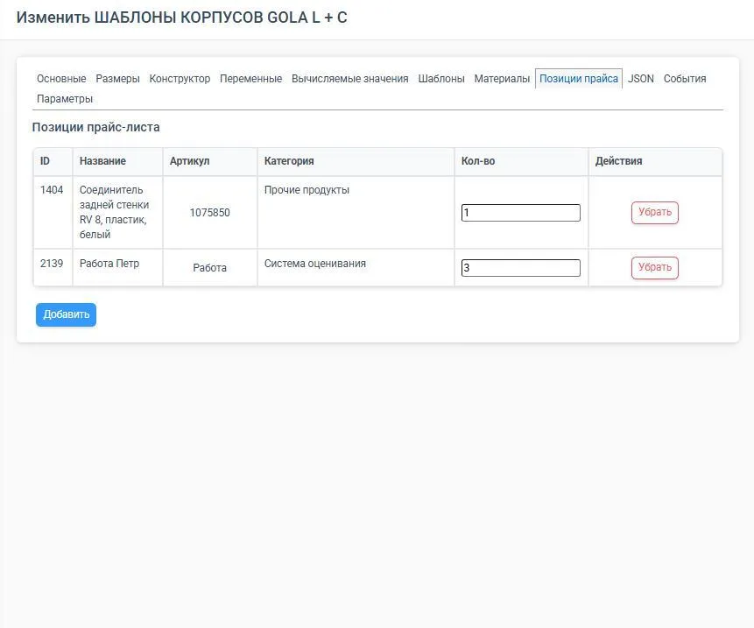The height and width of the screenshot is (628, 754).
Task: Remove item 1404 with Убрать
Action: (x=654, y=213)
